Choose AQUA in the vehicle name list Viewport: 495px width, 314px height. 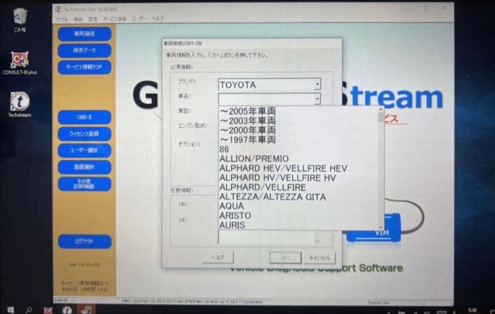(x=231, y=206)
